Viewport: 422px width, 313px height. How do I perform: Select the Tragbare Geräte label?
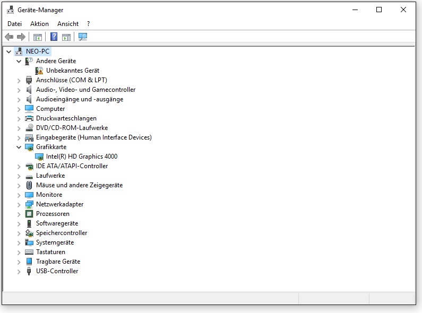(x=58, y=262)
